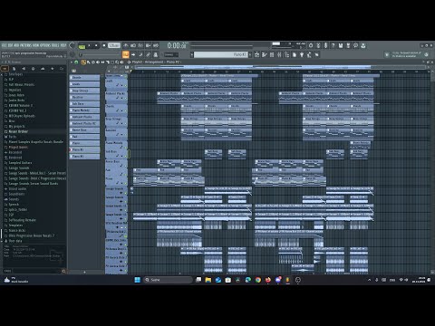
Task: Select the Pad pattern in picker
Action: 84,137
